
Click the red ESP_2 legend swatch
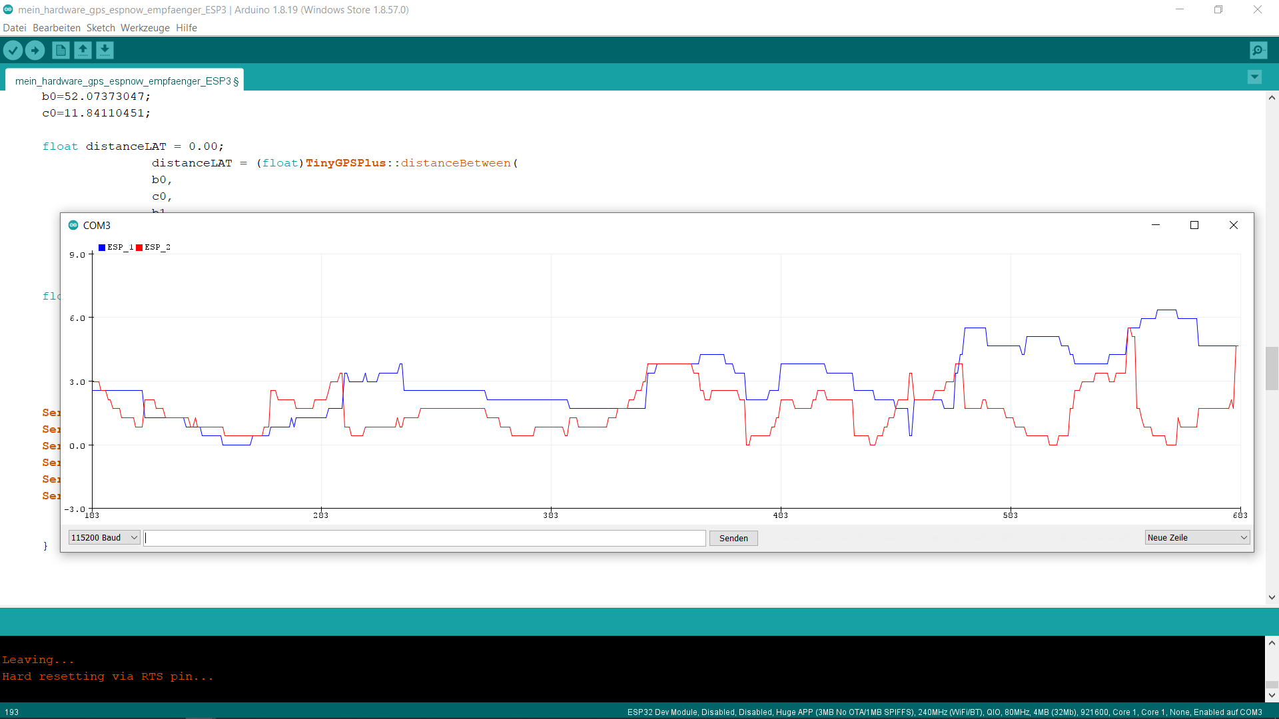(139, 248)
